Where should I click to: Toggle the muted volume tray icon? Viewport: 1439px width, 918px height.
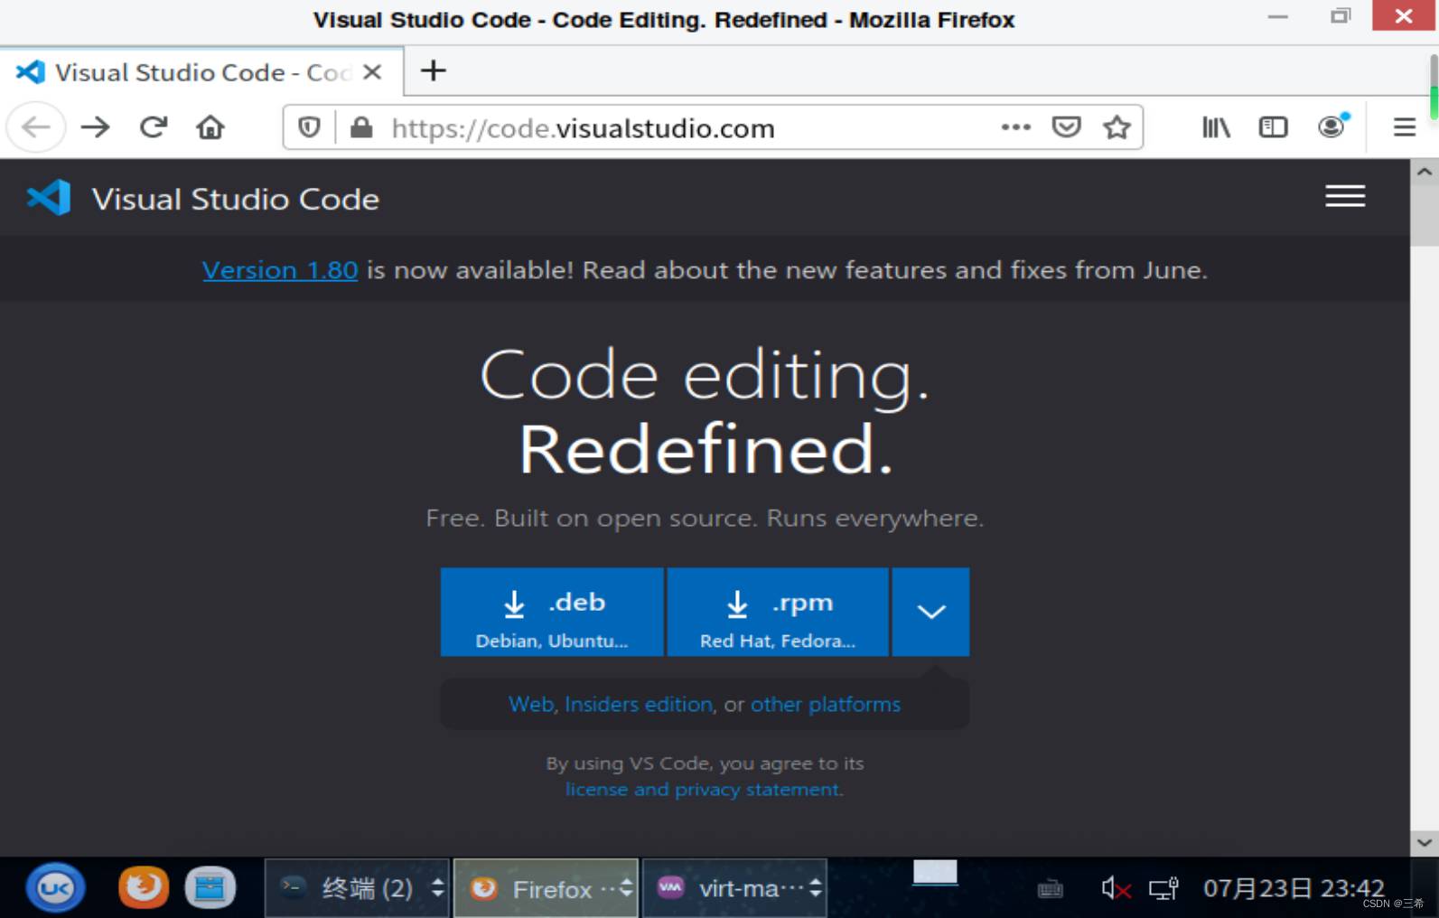coord(1116,889)
